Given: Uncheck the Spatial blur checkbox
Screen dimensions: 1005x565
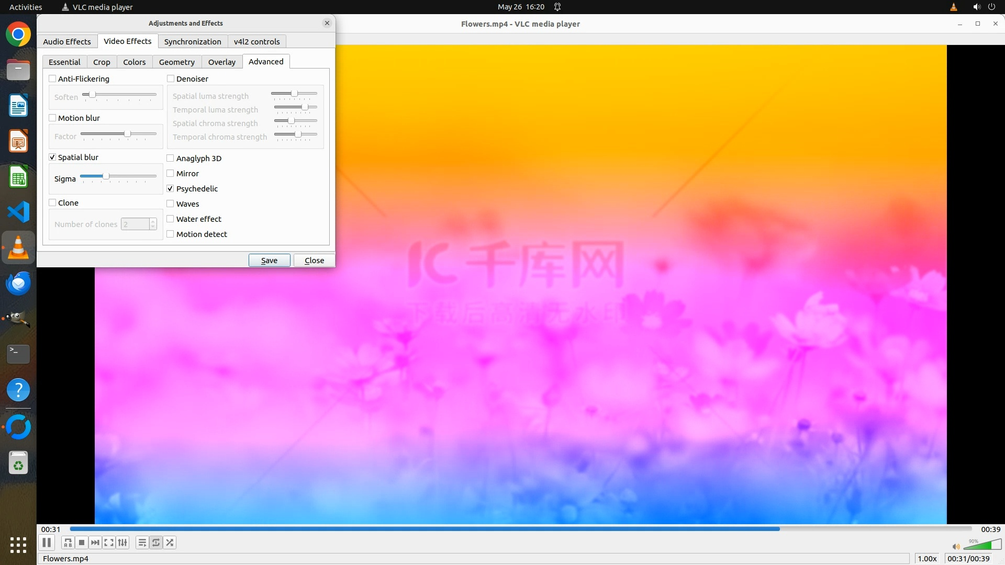Looking at the screenshot, I should click(x=52, y=157).
